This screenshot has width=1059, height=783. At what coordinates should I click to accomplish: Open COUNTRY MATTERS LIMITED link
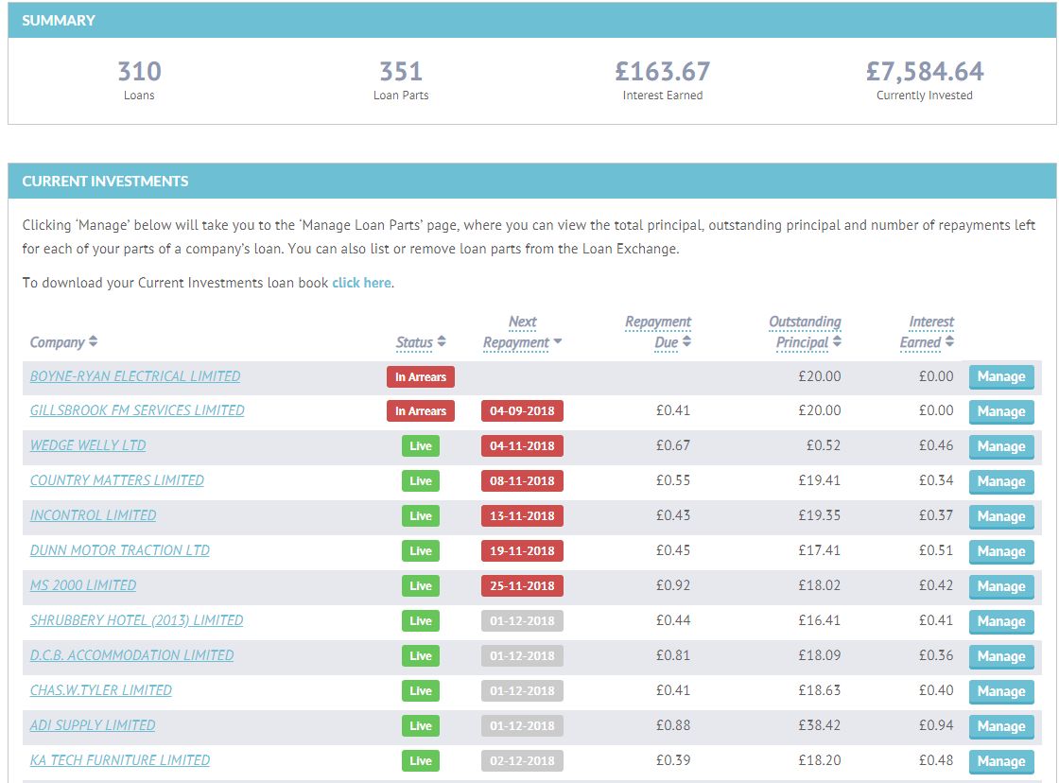[117, 480]
